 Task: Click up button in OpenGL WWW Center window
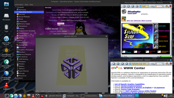[122, 64]
